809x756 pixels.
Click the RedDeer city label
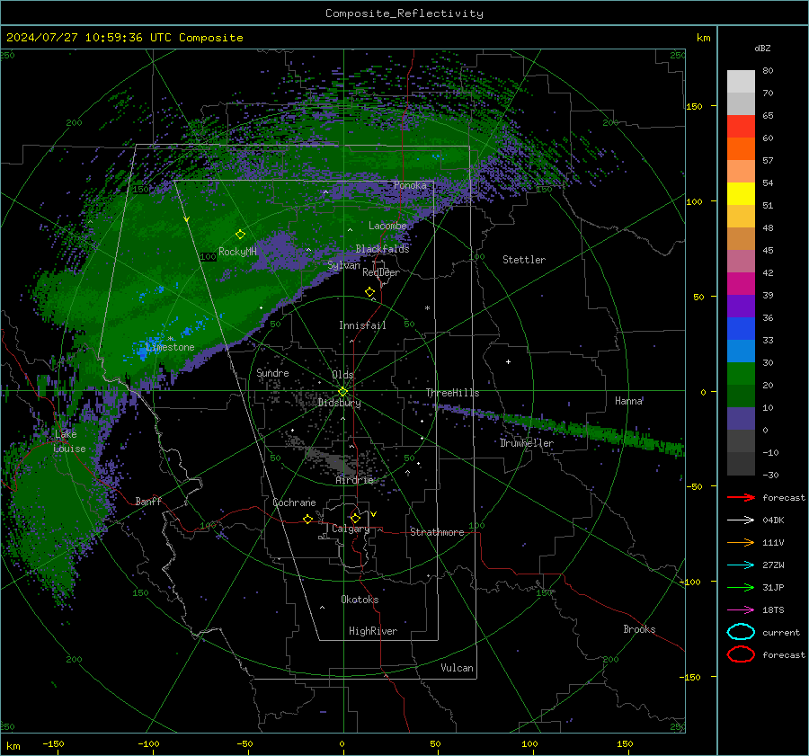point(381,272)
